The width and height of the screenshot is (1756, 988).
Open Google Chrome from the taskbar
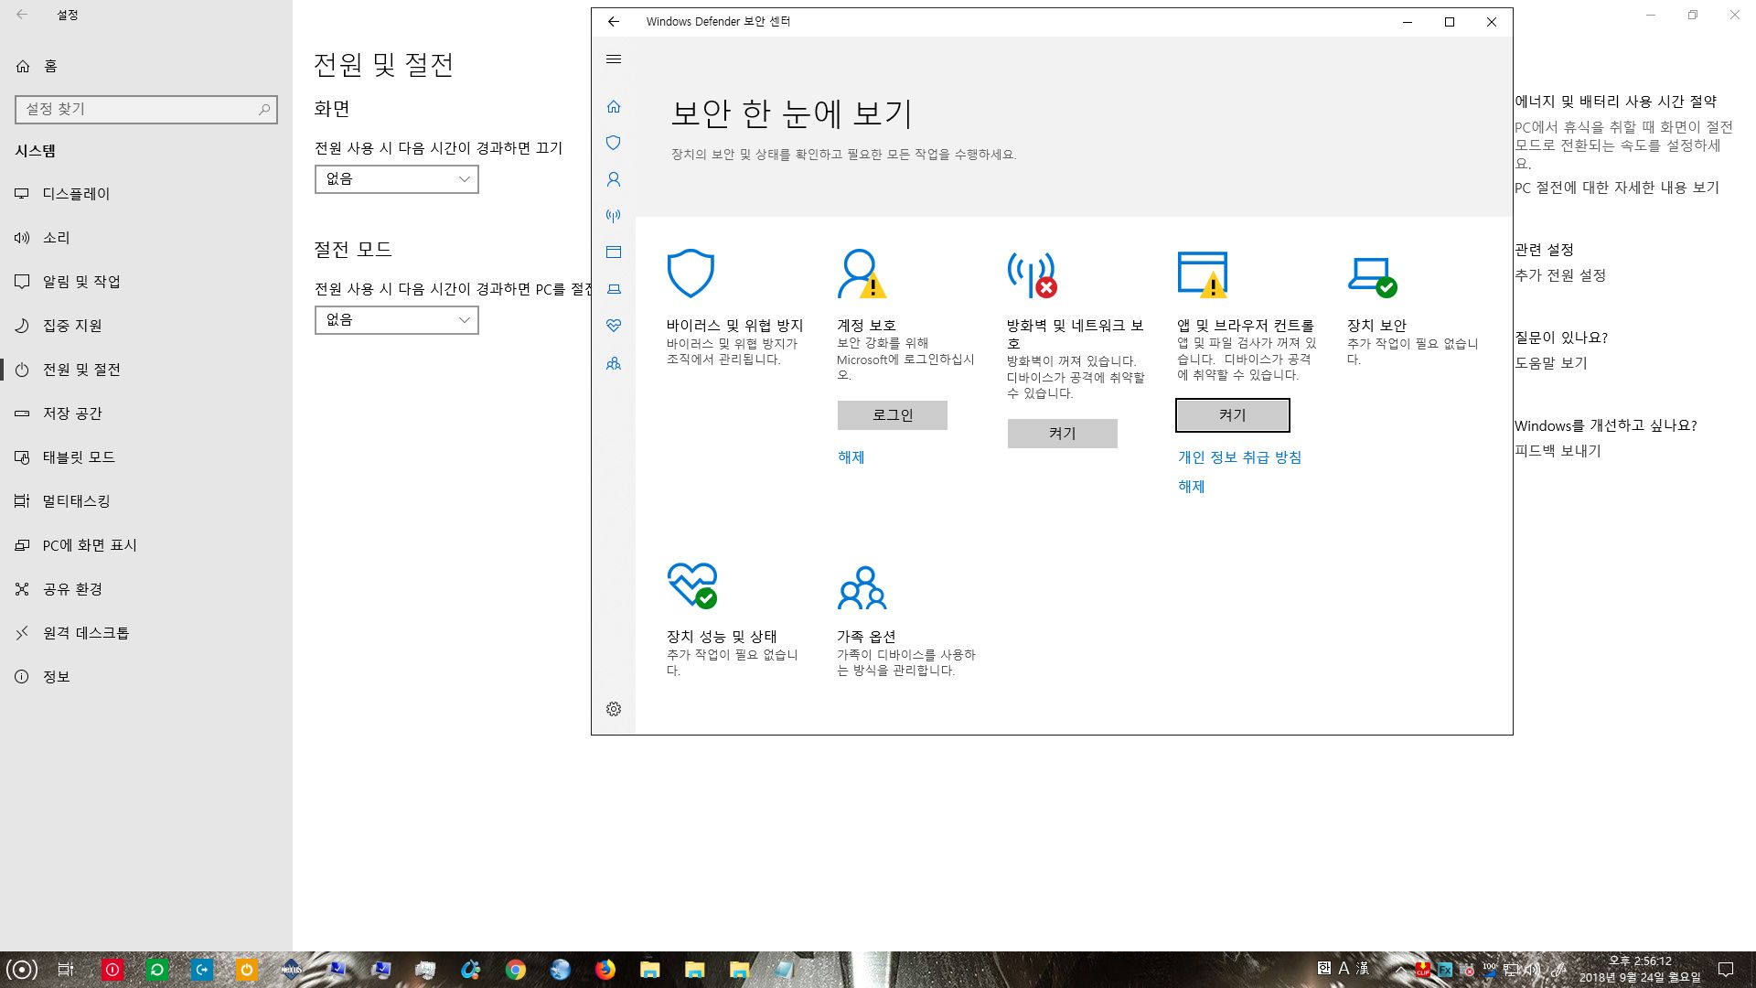(516, 970)
